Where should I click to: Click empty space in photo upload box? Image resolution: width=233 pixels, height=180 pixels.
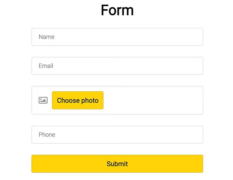[x=153, y=100]
